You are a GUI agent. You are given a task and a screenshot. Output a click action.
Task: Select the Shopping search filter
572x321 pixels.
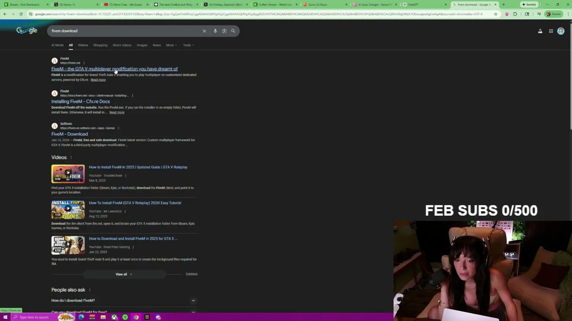click(x=100, y=45)
